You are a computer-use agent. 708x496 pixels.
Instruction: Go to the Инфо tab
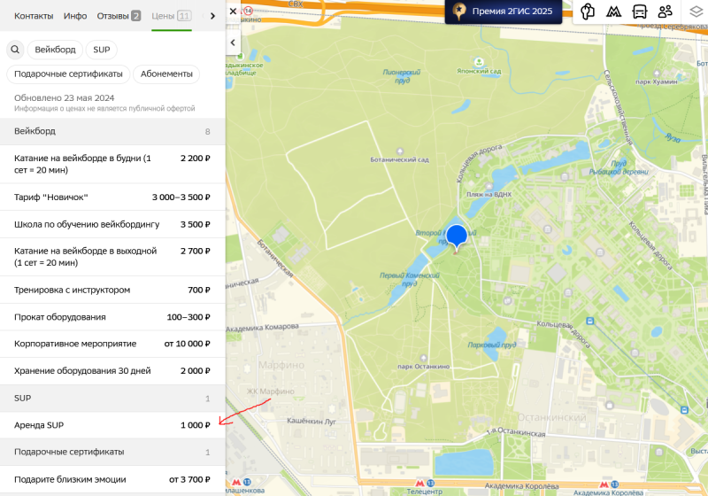[75, 16]
